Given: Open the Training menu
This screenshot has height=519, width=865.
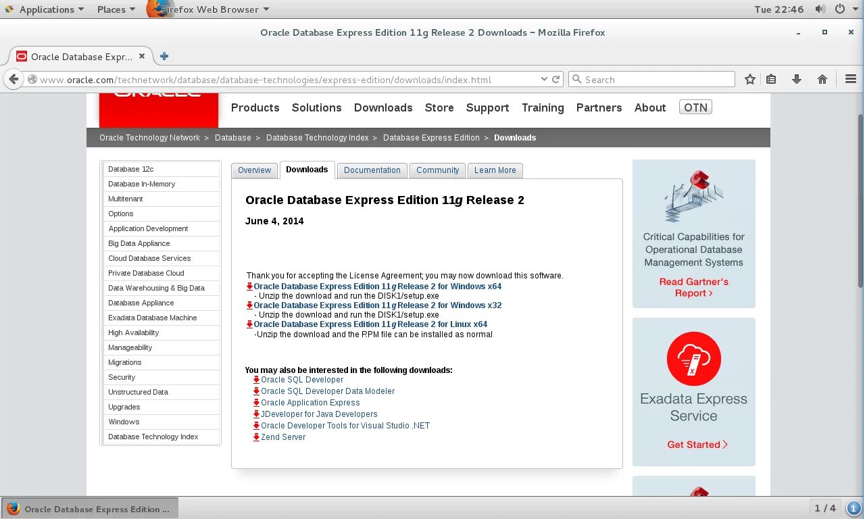Looking at the screenshot, I should pos(543,107).
